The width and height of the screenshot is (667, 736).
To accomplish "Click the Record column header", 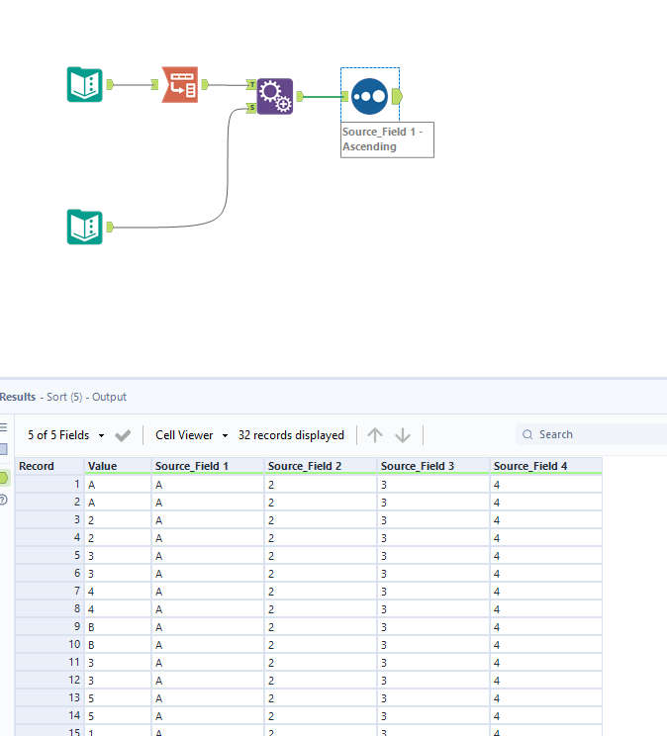I will (x=49, y=466).
